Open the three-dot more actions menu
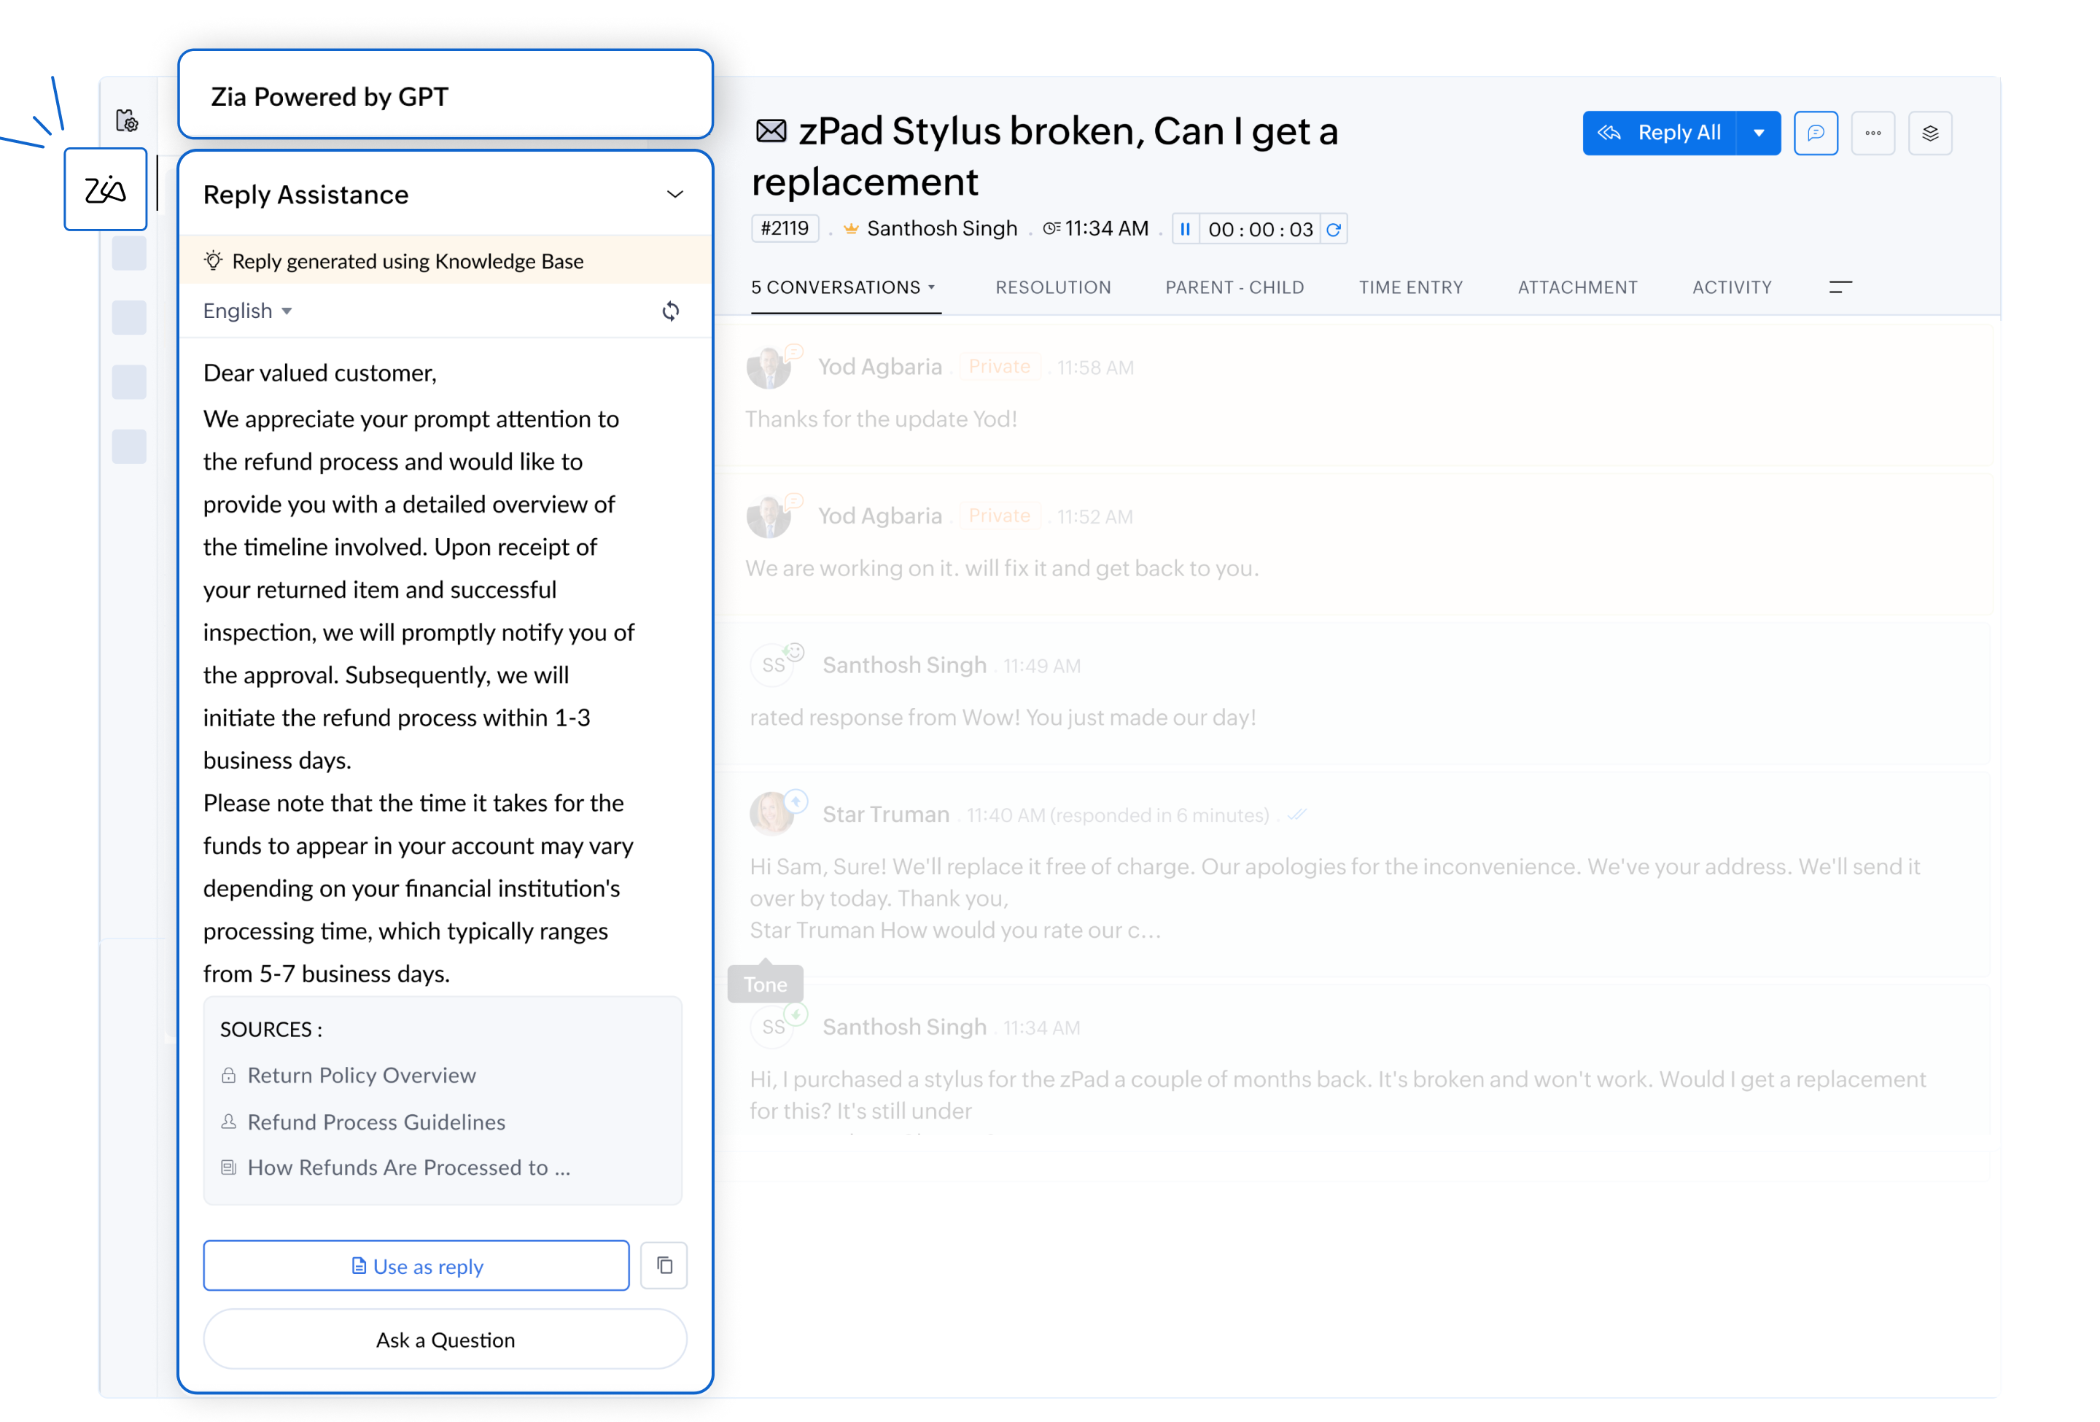This screenshot has height=1422, width=2100. [1872, 133]
